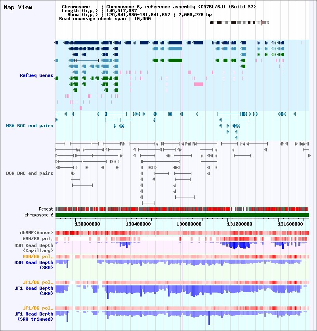The width and height of the screenshot is (317, 331).
Task: Click the B6N BAC end pairs label
Action: 30,173
